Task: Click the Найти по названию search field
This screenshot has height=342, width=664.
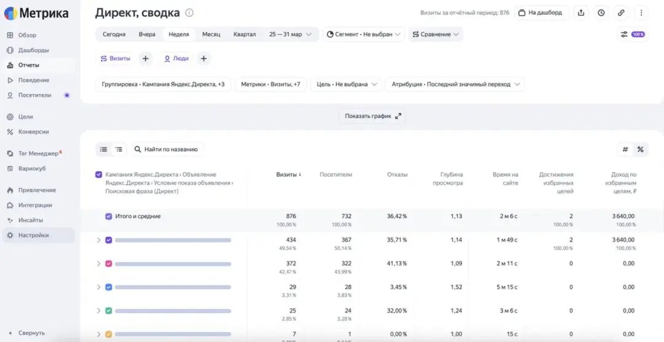Action: pos(167,149)
